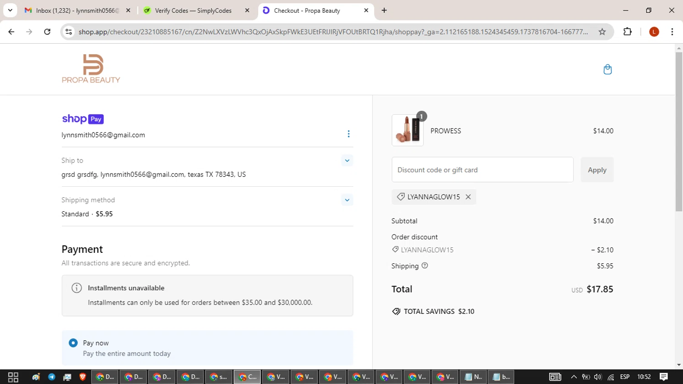Open the Chrome profile avatar

654,31
